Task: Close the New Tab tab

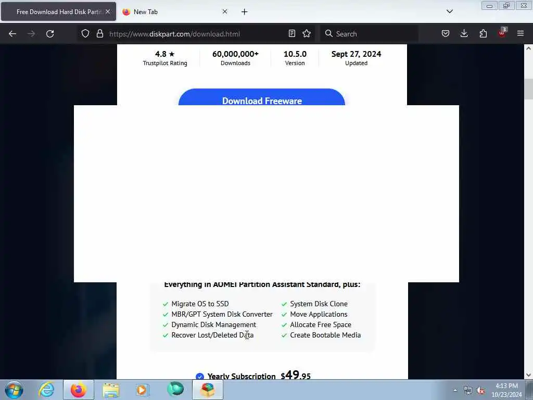Action: click(x=225, y=11)
